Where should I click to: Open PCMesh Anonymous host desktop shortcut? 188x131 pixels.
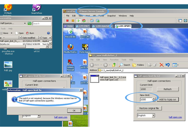(8, 10)
